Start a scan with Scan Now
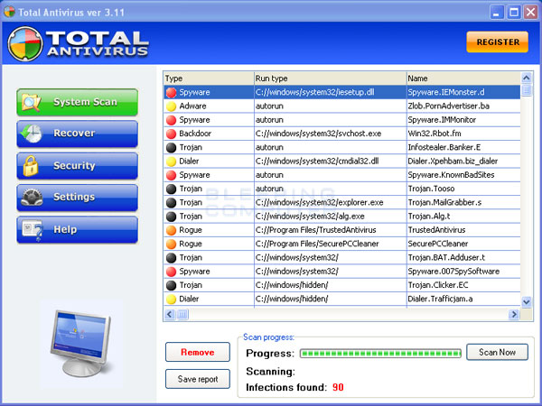Screen dimensions: 542x406 (x=497, y=352)
